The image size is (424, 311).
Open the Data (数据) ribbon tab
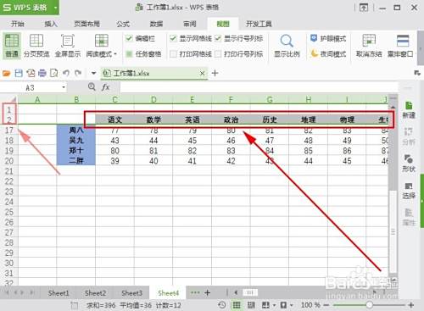tap(156, 24)
